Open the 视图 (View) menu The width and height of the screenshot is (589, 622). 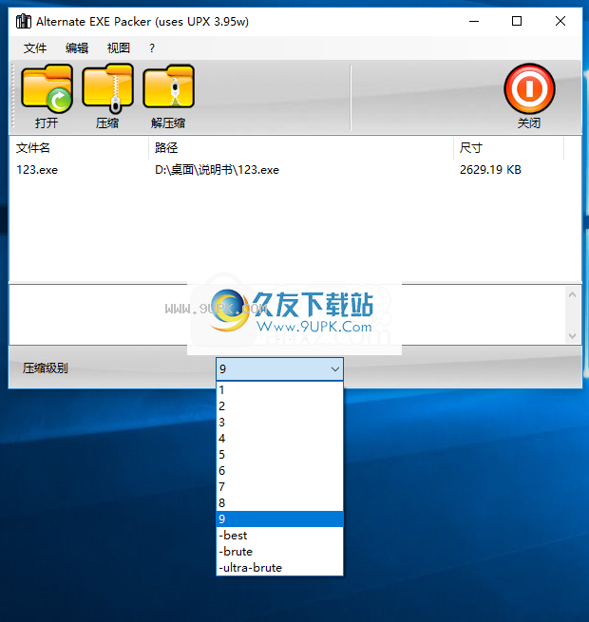pyautogui.click(x=119, y=48)
